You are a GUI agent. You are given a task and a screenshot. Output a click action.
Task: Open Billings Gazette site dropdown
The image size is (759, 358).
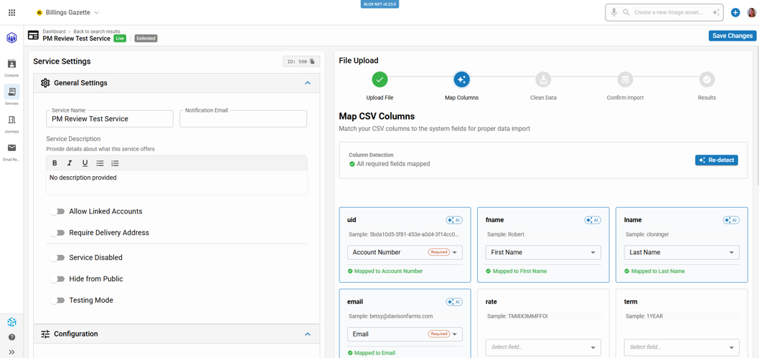click(67, 12)
